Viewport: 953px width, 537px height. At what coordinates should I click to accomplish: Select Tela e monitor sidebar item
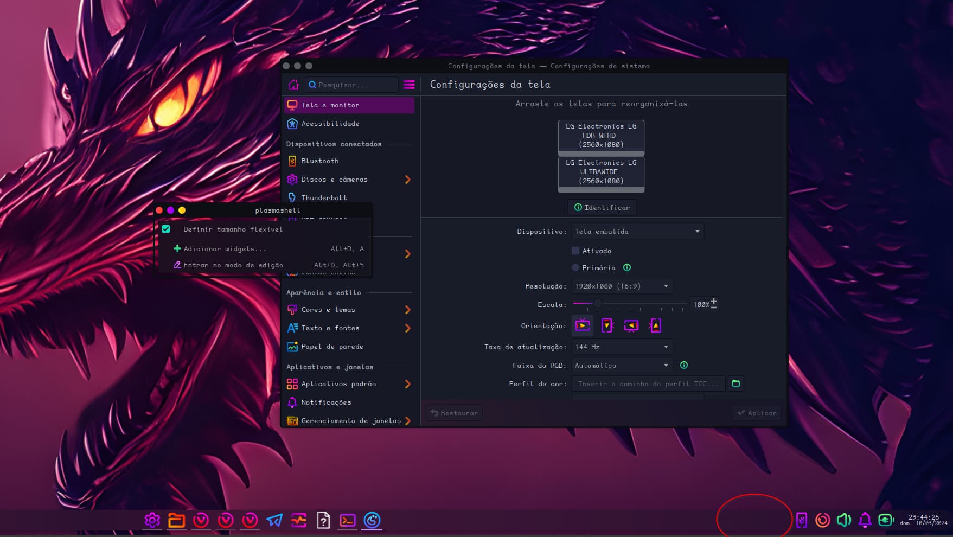(x=349, y=105)
